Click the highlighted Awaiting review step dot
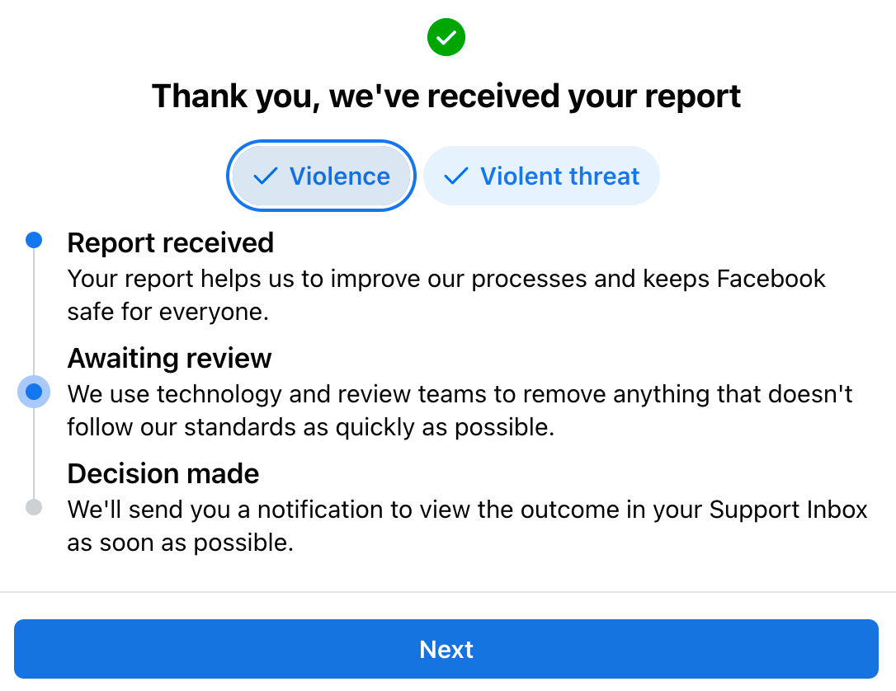896x691 pixels. [x=34, y=392]
